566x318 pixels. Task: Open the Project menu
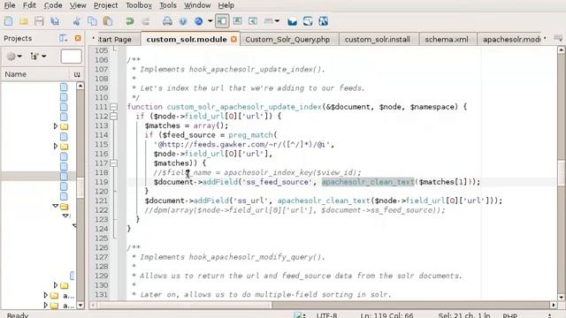[105, 5]
